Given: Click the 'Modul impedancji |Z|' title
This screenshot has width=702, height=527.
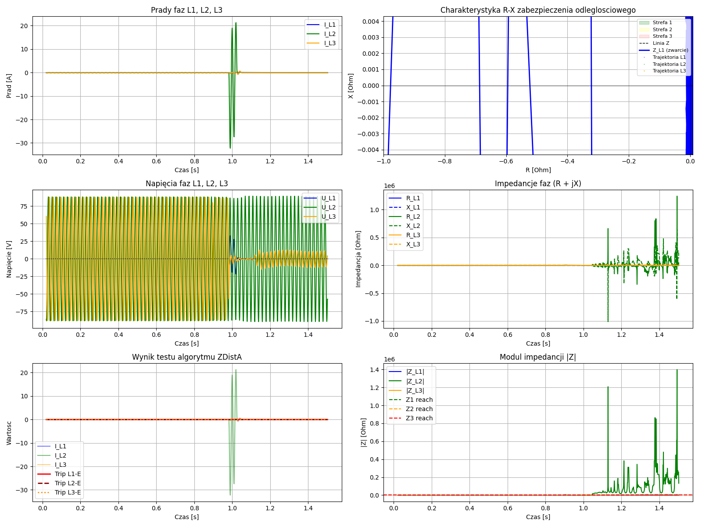Looking at the screenshot, I should click(538, 357).
